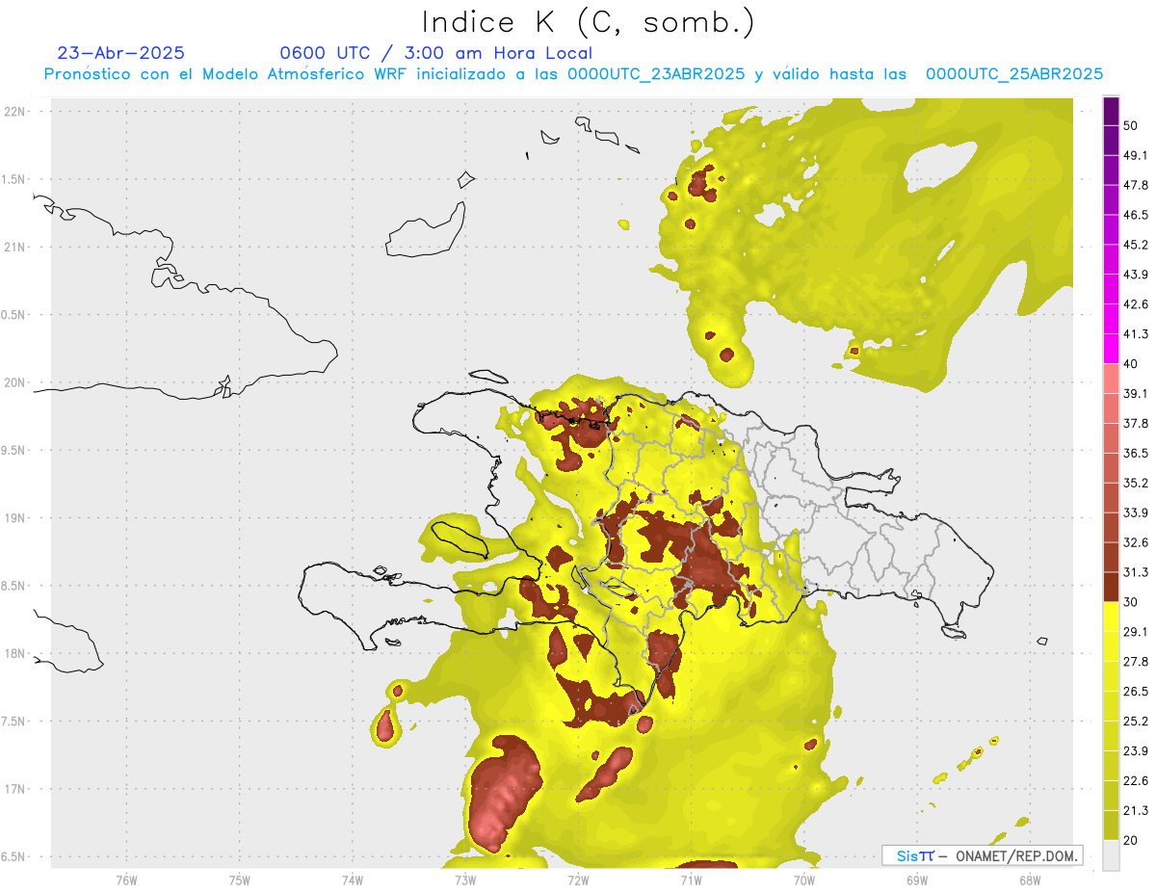
Task: Click the '33.9' color scale label
Action: click(x=1136, y=512)
